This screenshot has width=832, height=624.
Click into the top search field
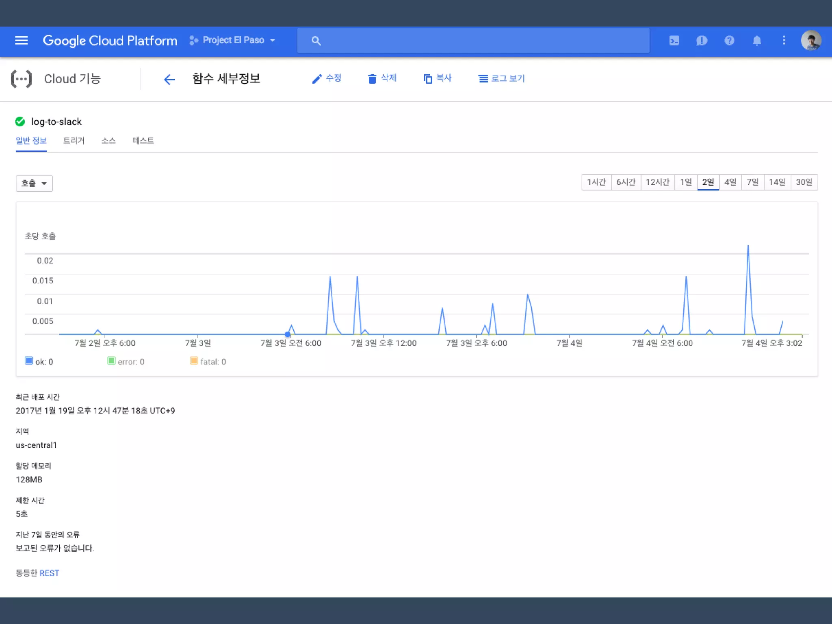click(473, 40)
